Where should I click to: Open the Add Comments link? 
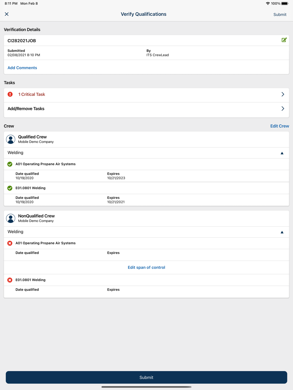(x=22, y=68)
